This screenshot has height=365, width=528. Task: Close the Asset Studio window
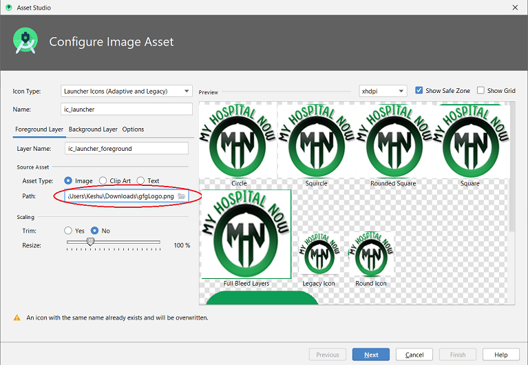(x=515, y=8)
